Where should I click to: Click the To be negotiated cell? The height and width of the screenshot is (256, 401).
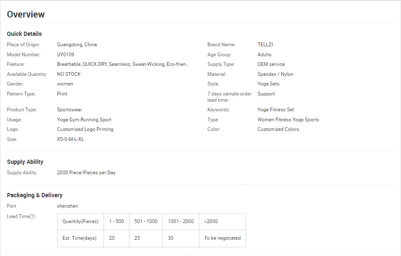coord(222,238)
